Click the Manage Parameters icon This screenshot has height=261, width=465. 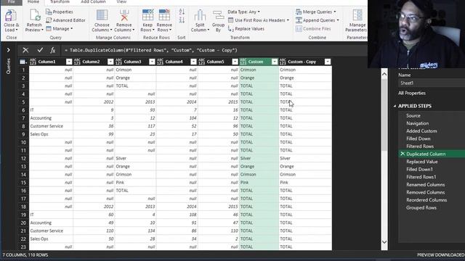(357, 15)
